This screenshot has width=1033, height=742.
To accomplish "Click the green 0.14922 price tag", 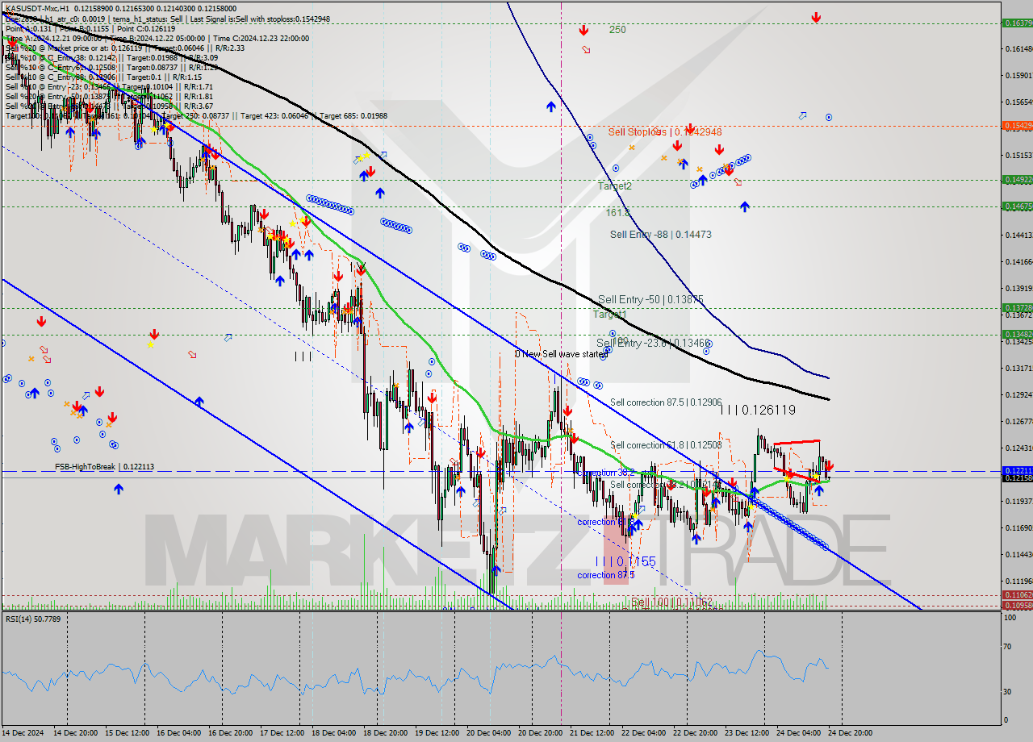I will coord(1017,180).
